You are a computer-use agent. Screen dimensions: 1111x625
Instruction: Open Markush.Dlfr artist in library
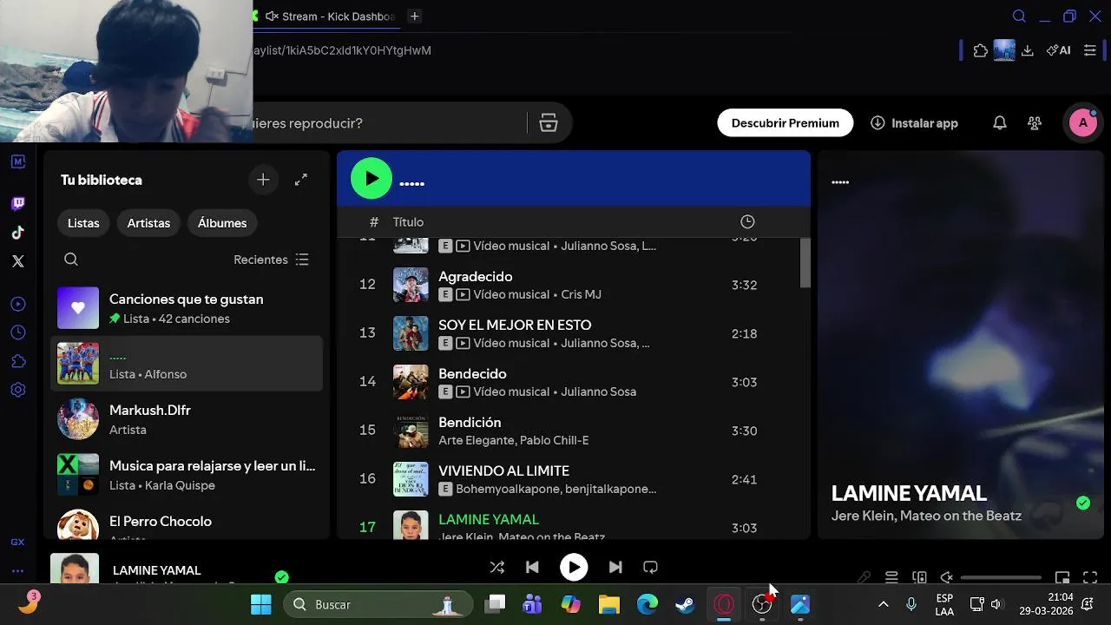tap(187, 419)
